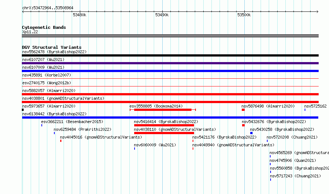Image resolution: width=329 pixels, height=194 pixels.
Task: Select the purple nsv6107207 variant bar
Action: point(170,63)
